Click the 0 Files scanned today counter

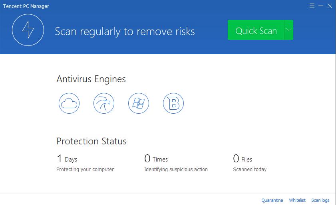point(243,159)
